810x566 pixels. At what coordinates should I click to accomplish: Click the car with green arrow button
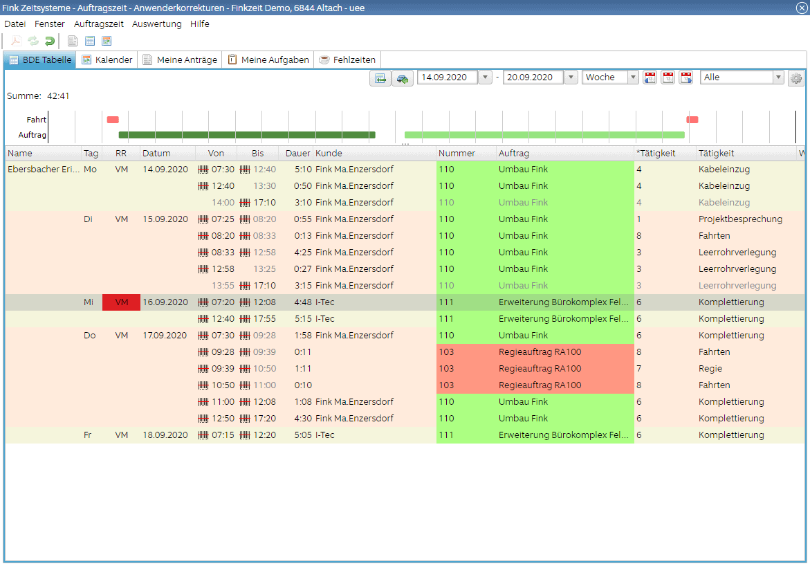click(x=403, y=78)
